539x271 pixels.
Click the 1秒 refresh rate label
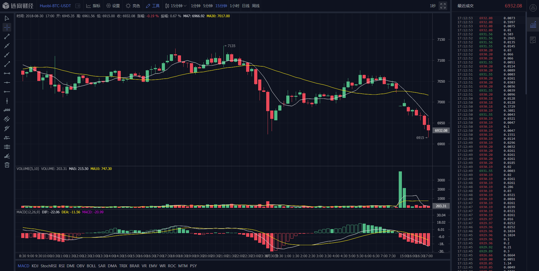click(x=433, y=6)
